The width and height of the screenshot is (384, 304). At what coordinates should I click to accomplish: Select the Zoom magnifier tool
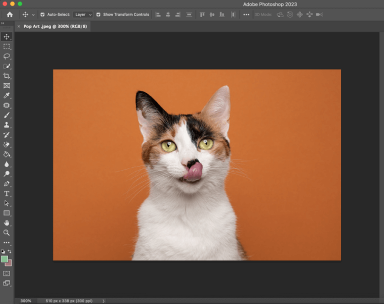(6, 232)
